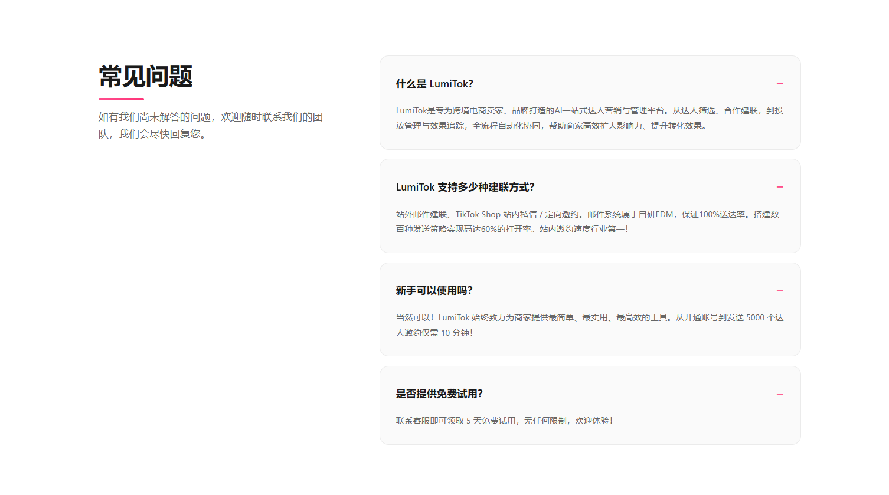Screen dimensions: 889x495
Task: Click the answer text beginning "站外邮件建联"
Action: (588, 221)
